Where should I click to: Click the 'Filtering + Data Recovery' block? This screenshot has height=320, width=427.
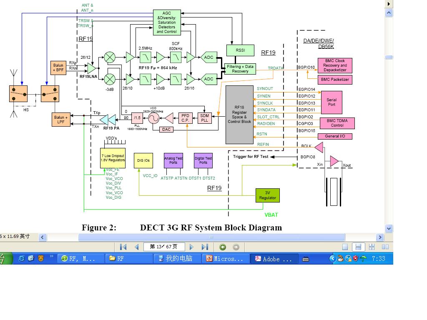tap(240, 69)
